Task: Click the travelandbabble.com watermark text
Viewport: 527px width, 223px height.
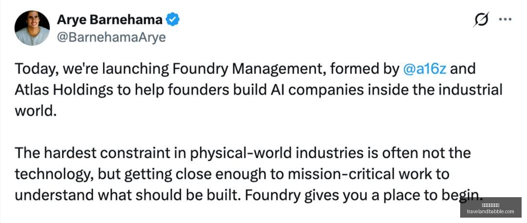Action: tap(491, 212)
